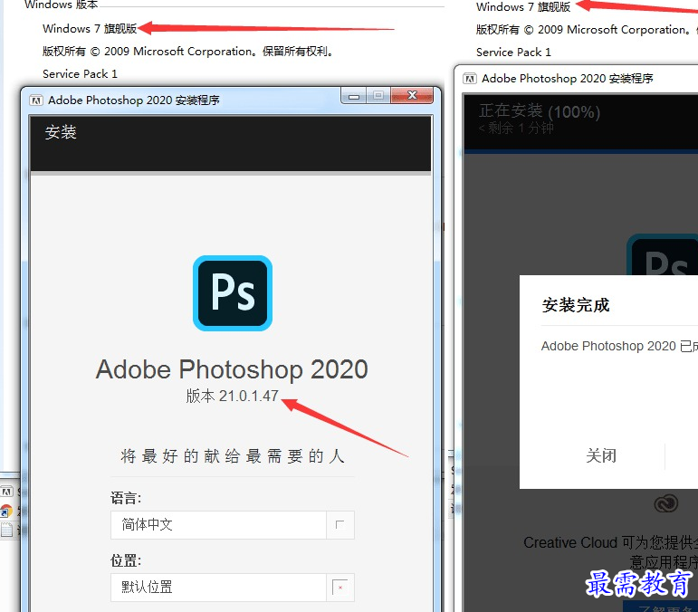The height and width of the screenshot is (612, 698).
Task: Click the slogan '将最好的献给最需要的人'
Action: (x=233, y=456)
